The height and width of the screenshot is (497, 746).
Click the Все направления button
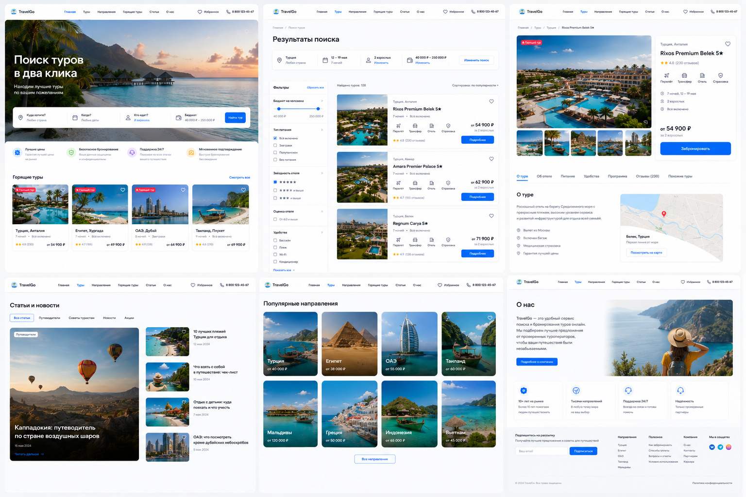[x=374, y=459]
